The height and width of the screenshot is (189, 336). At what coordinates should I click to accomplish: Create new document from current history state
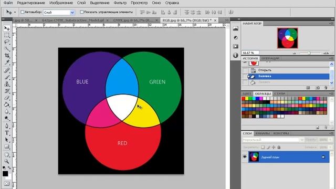(308, 88)
